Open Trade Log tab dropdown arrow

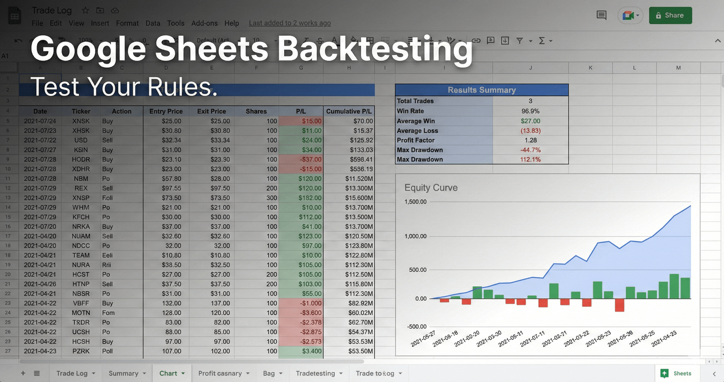click(x=94, y=373)
